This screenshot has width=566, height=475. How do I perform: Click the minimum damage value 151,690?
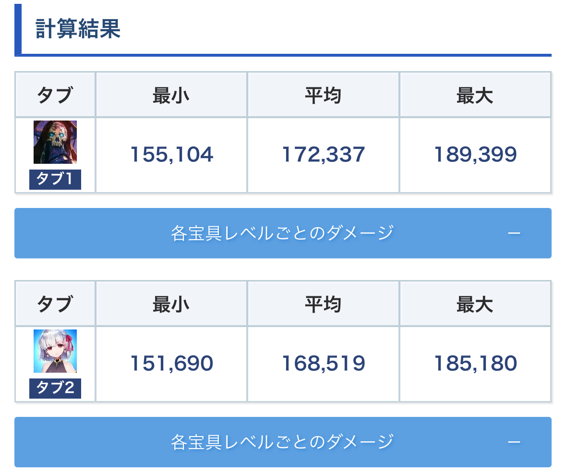pyautogui.click(x=171, y=364)
